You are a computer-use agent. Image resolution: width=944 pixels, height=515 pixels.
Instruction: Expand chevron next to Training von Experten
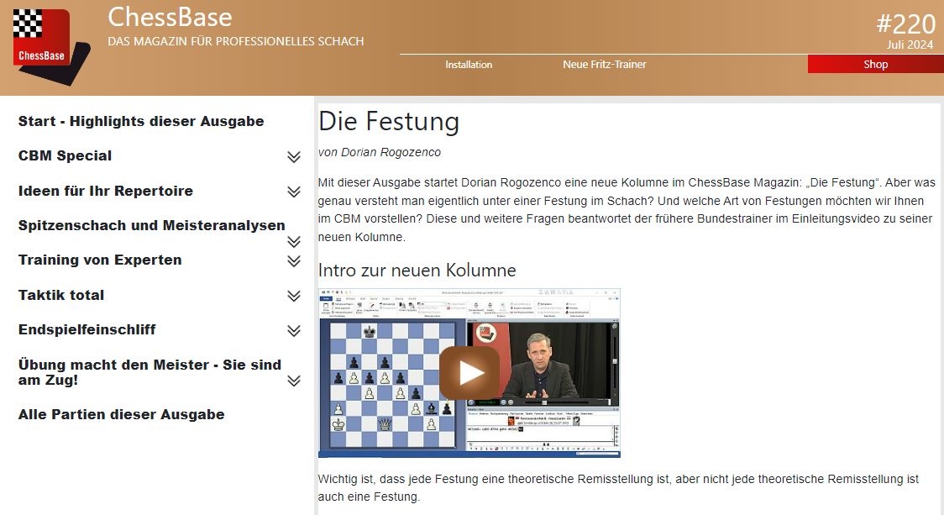point(294,261)
